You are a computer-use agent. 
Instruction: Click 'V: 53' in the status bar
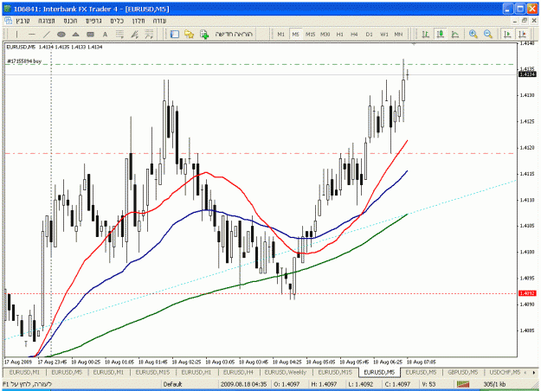(x=428, y=384)
